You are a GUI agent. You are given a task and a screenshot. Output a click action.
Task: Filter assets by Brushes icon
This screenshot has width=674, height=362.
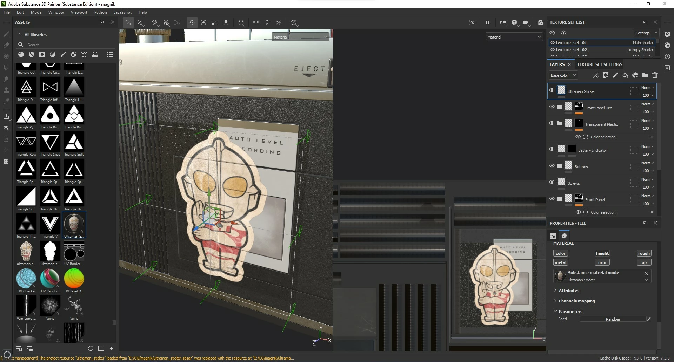coord(63,54)
